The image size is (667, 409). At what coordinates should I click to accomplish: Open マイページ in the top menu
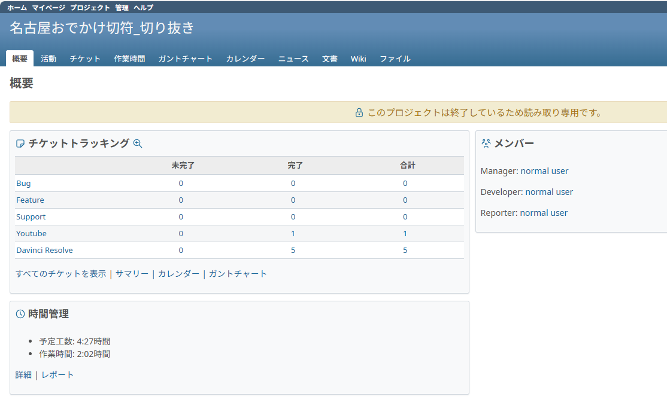coord(48,8)
